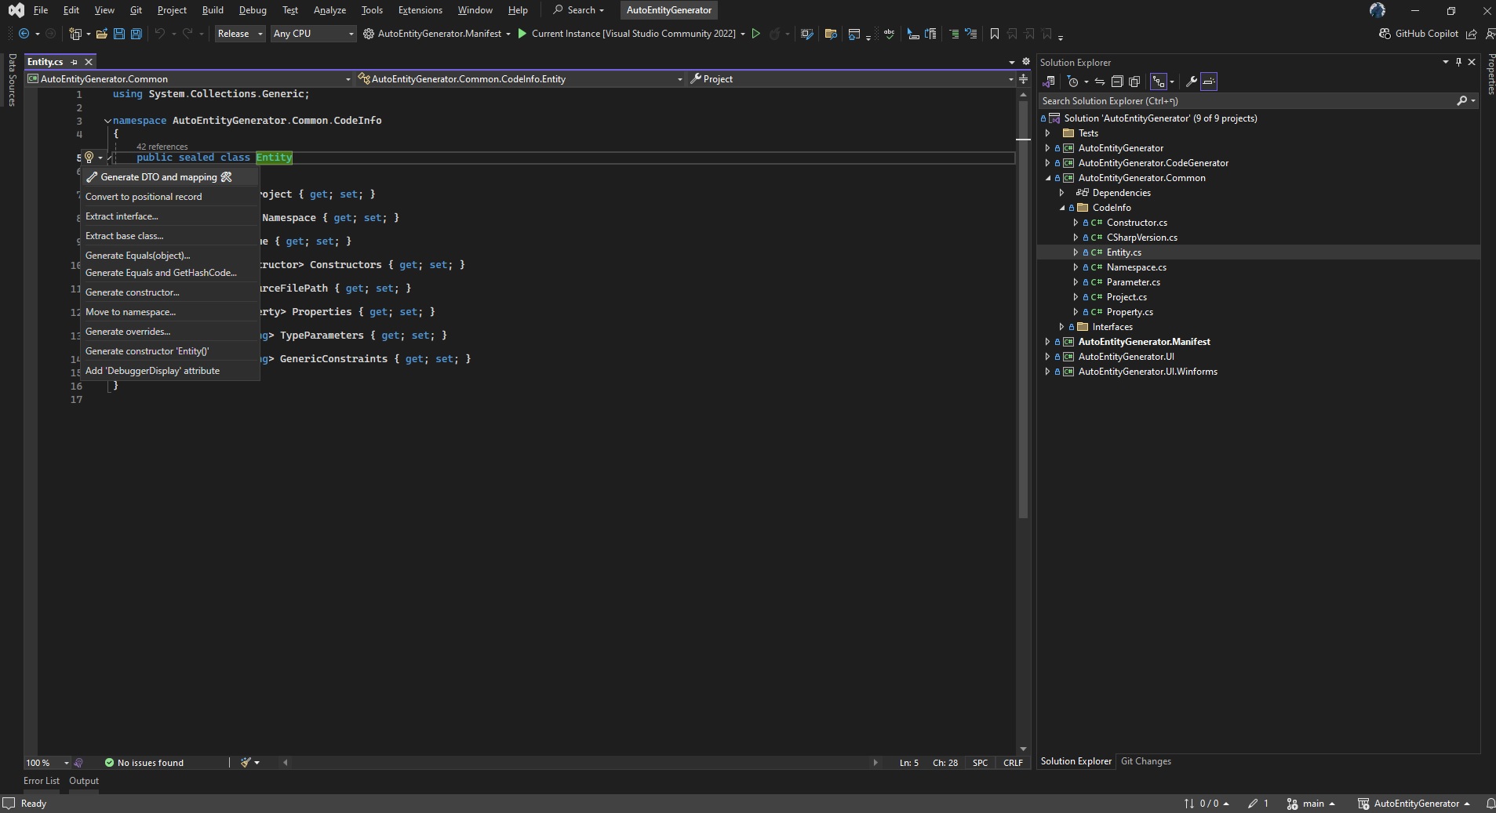
Task: Click the notifications bell in the status bar
Action: tap(1490, 804)
